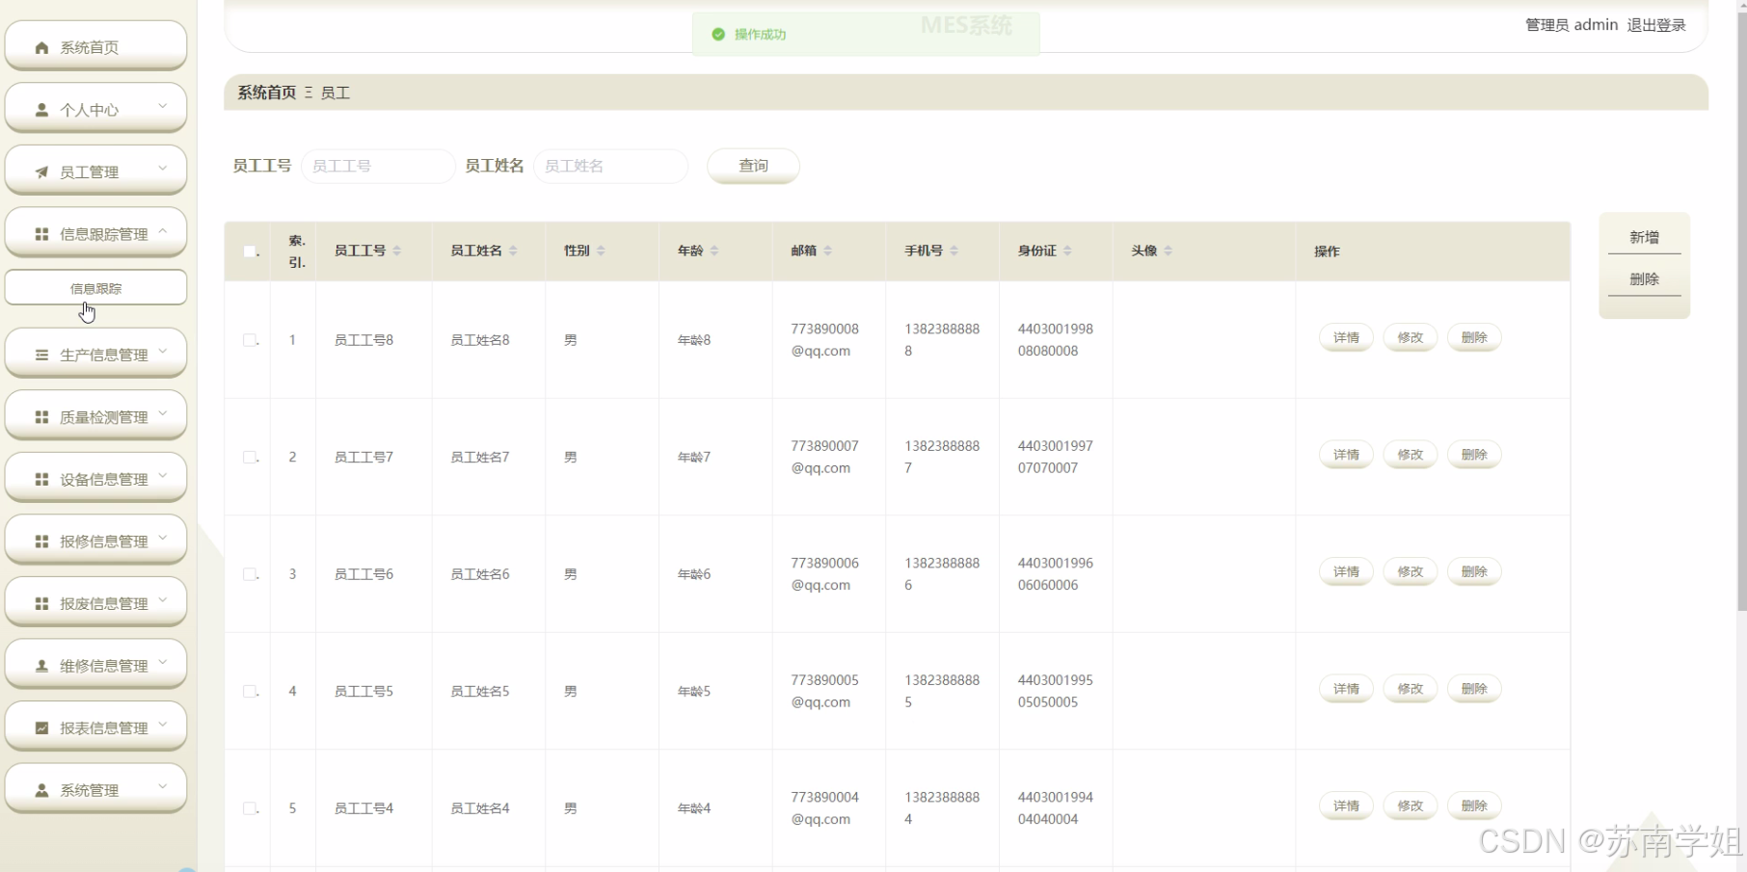The width and height of the screenshot is (1747, 872).
Task: Select the 信息跟踪 submenu item
Action: tap(94, 287)
